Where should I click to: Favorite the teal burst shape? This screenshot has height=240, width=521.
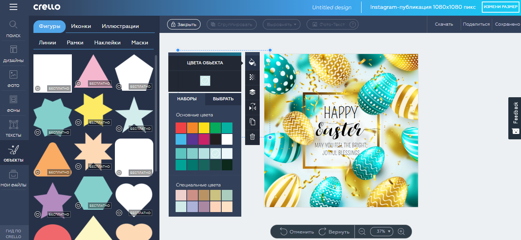(x=38, y=132)
